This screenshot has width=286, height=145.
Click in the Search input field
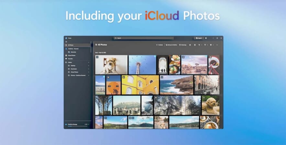click(x=144, y=38)
